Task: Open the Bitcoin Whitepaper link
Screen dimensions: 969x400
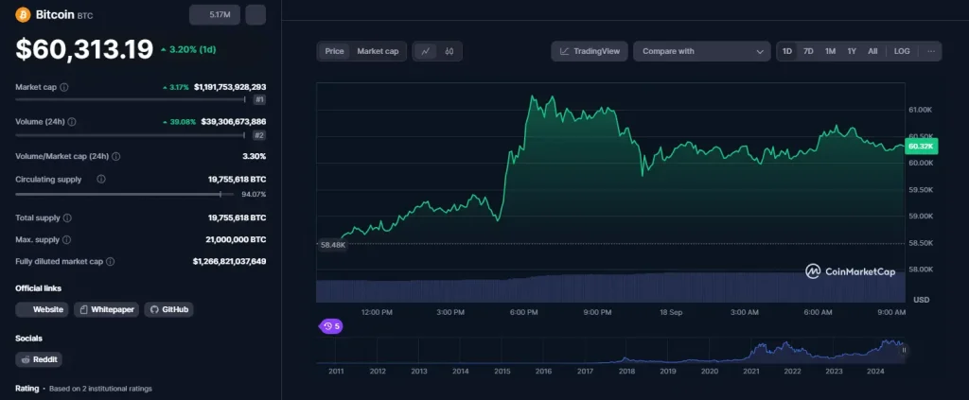Action: 106,309
